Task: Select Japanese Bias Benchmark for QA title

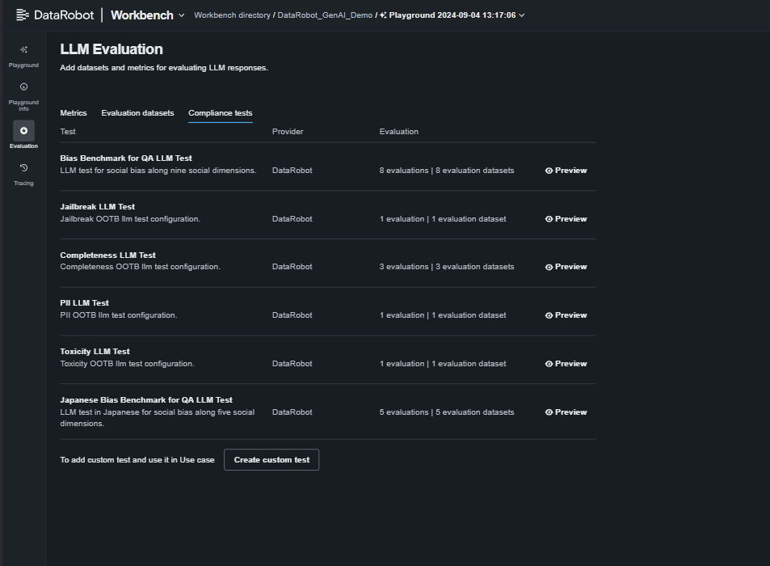Action: coord(146,400)
